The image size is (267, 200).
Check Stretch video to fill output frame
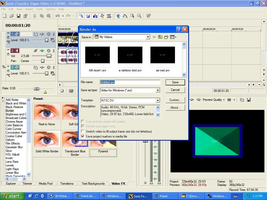point(83,131)
